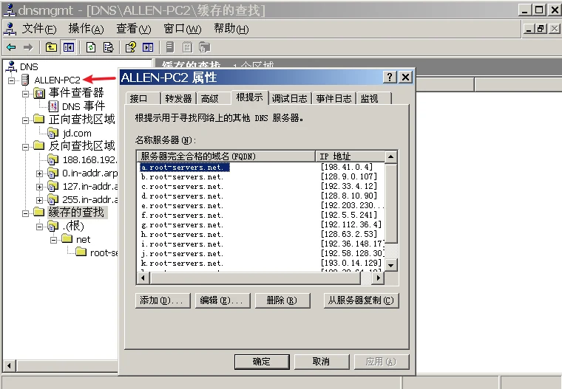Click the new record list toolbar icon

coord(187,47)
